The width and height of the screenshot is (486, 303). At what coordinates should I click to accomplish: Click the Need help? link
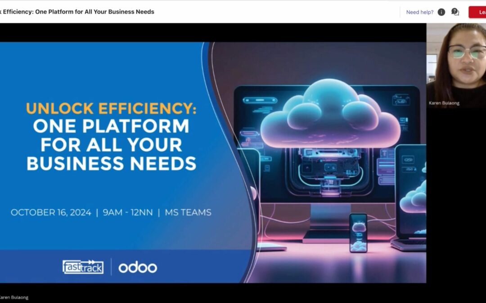[x=419, y=12]
